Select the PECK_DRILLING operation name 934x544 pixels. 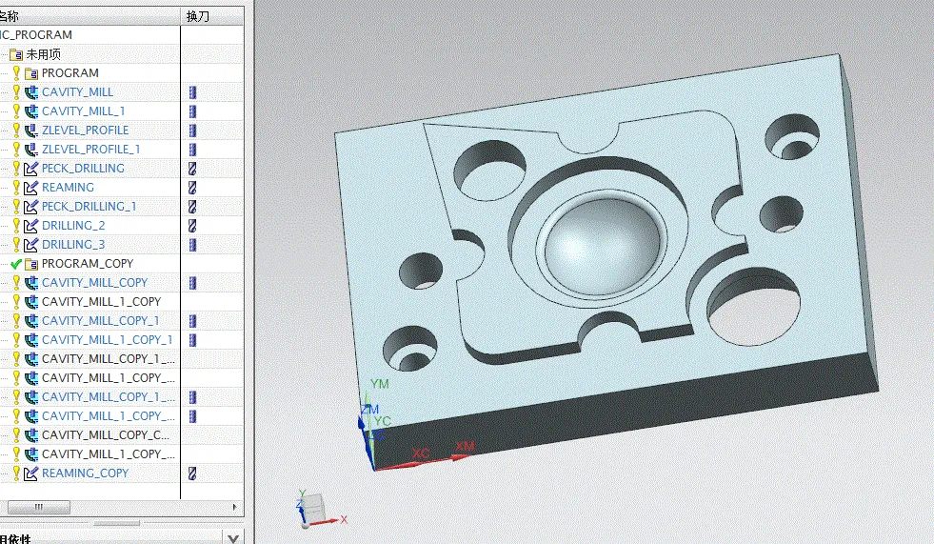click(x=84, y=169)
